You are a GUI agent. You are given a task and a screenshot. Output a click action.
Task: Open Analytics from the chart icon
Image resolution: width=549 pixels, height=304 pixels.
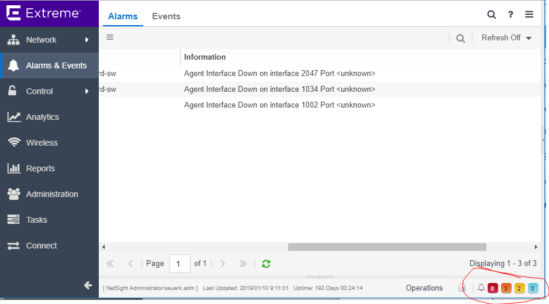13,117
